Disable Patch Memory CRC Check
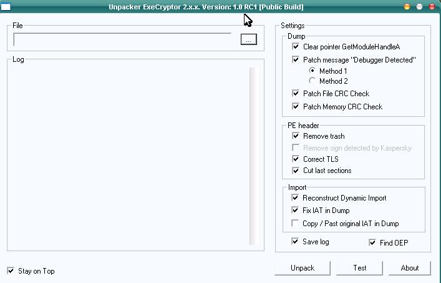This screenshot has width=441, height=283. click(296, 107)
